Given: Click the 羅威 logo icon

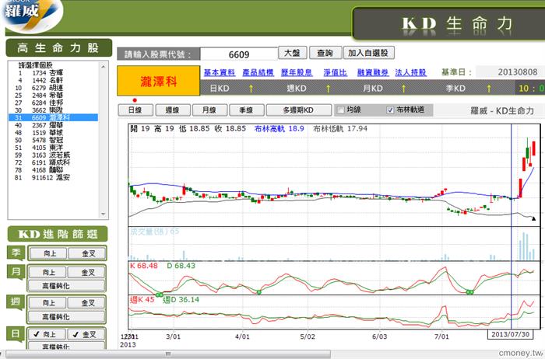Looking at the screenshot, I should [x=31, y=15].
